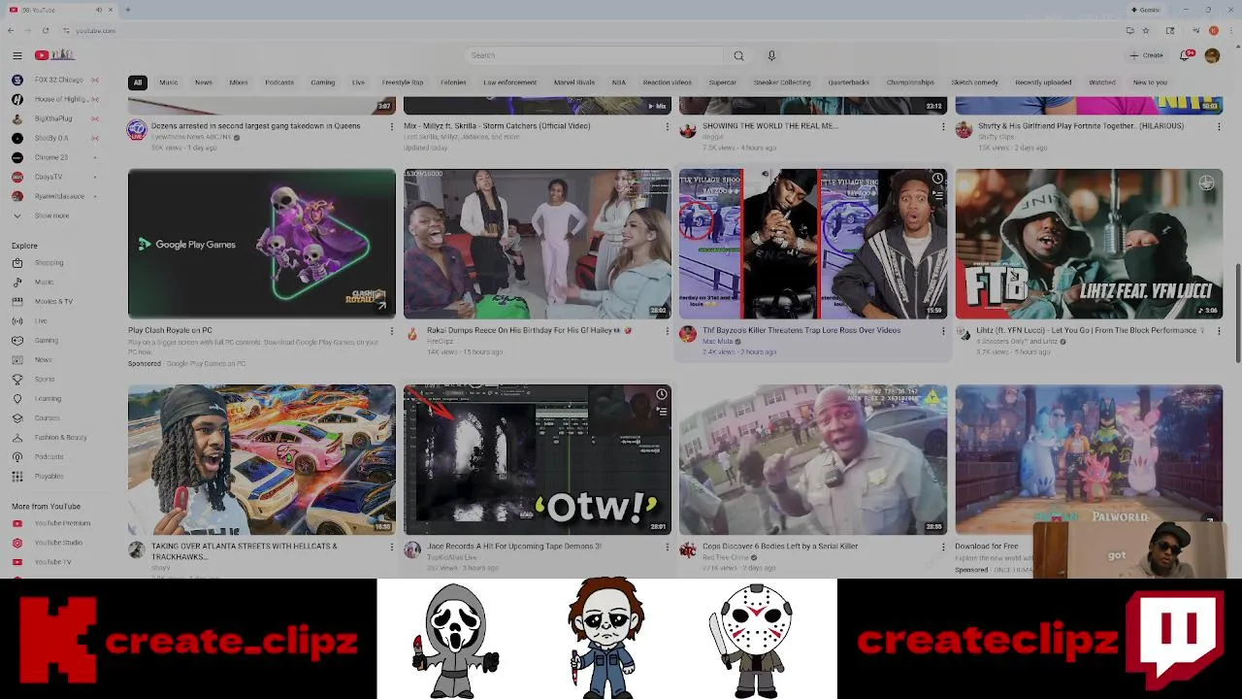This screenshot has height=699, width=1242.
Task: Select the All filter chip
Action: coord(138,83)
